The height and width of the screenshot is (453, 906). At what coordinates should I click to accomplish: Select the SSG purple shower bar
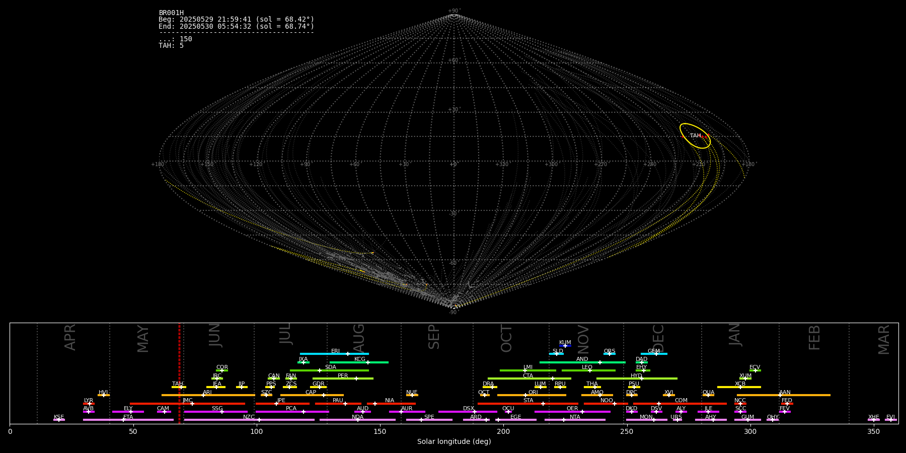[216, 412]
